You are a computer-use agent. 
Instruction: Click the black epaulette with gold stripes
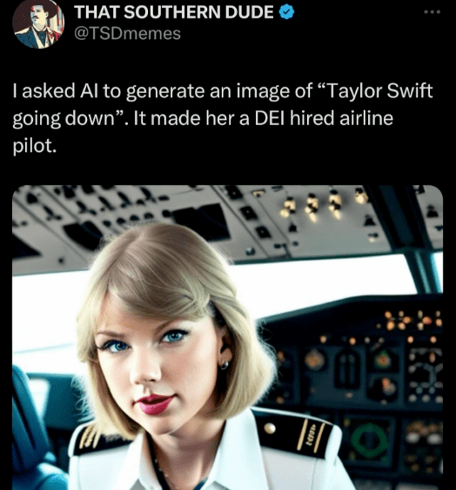click(294, 433)
